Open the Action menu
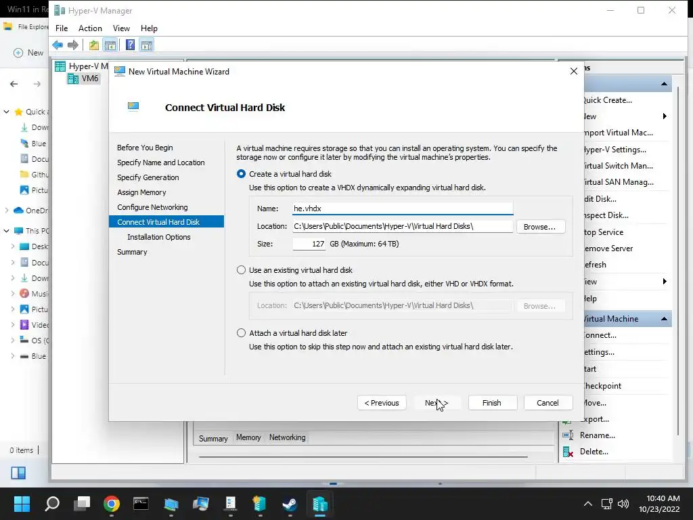Viewport: 693px width, 520px height. click(90, 28)
